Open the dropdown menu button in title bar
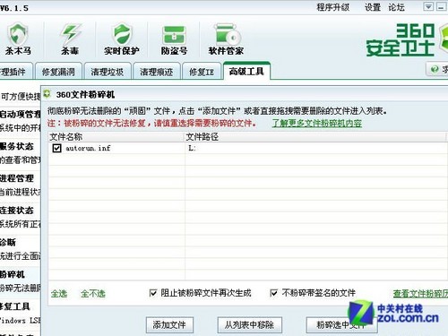This screenshot has width=448, height=336. coord(428,7)
